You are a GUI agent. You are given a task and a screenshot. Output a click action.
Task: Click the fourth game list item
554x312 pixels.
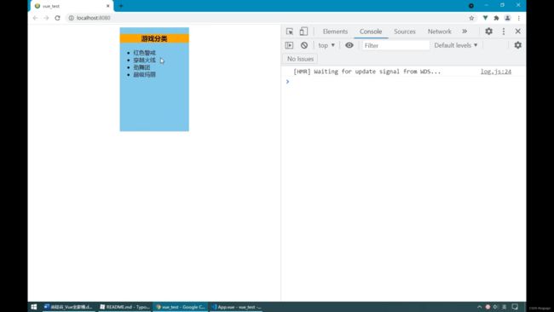click(x=145, y=74)
